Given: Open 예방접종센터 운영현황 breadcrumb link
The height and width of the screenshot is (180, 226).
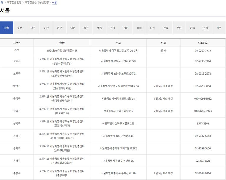Looking at the screenshot, I should (x=37, y=2).
